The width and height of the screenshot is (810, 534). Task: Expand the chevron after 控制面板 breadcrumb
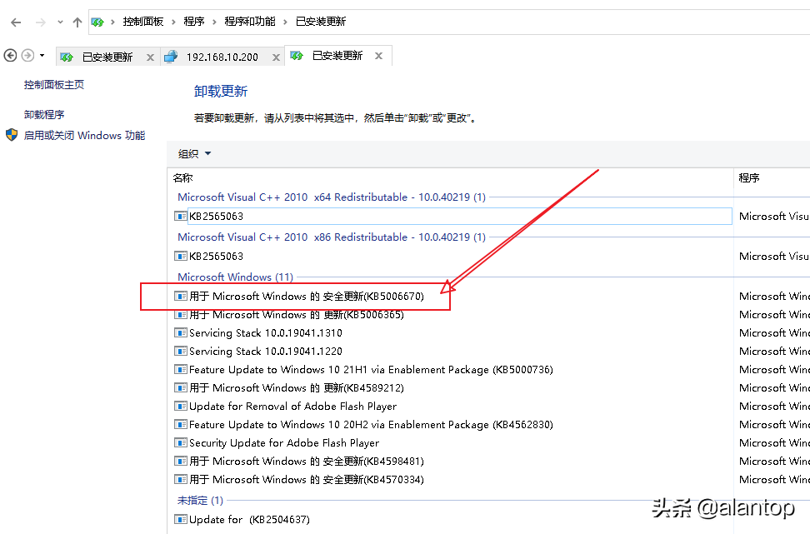click(x=173, y=22)
